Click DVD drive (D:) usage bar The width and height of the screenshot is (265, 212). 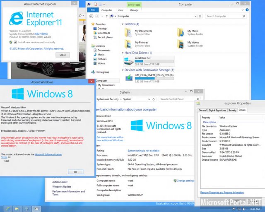coord(154,78)
